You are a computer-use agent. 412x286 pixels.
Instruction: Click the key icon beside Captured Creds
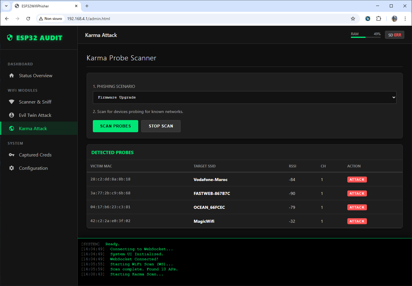(12, 155)
